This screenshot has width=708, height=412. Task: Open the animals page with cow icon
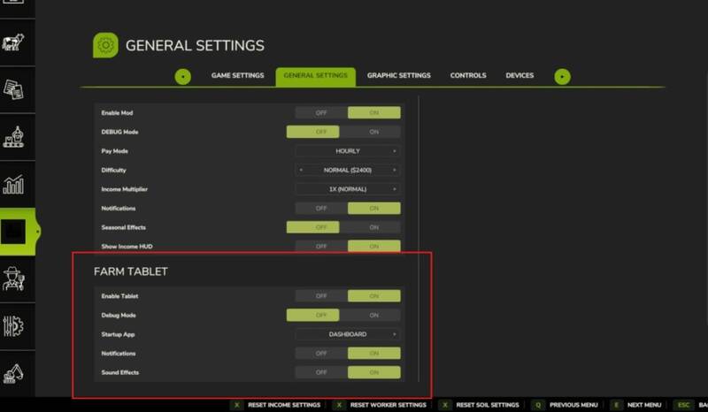tap(14, 43)
